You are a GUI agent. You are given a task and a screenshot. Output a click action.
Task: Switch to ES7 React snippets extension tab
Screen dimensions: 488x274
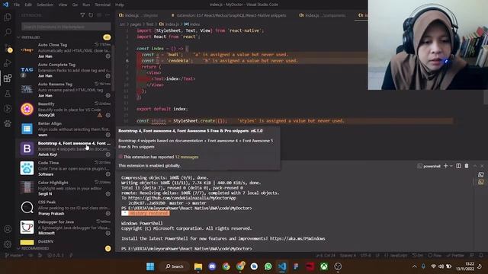click(x=229, y=15)
